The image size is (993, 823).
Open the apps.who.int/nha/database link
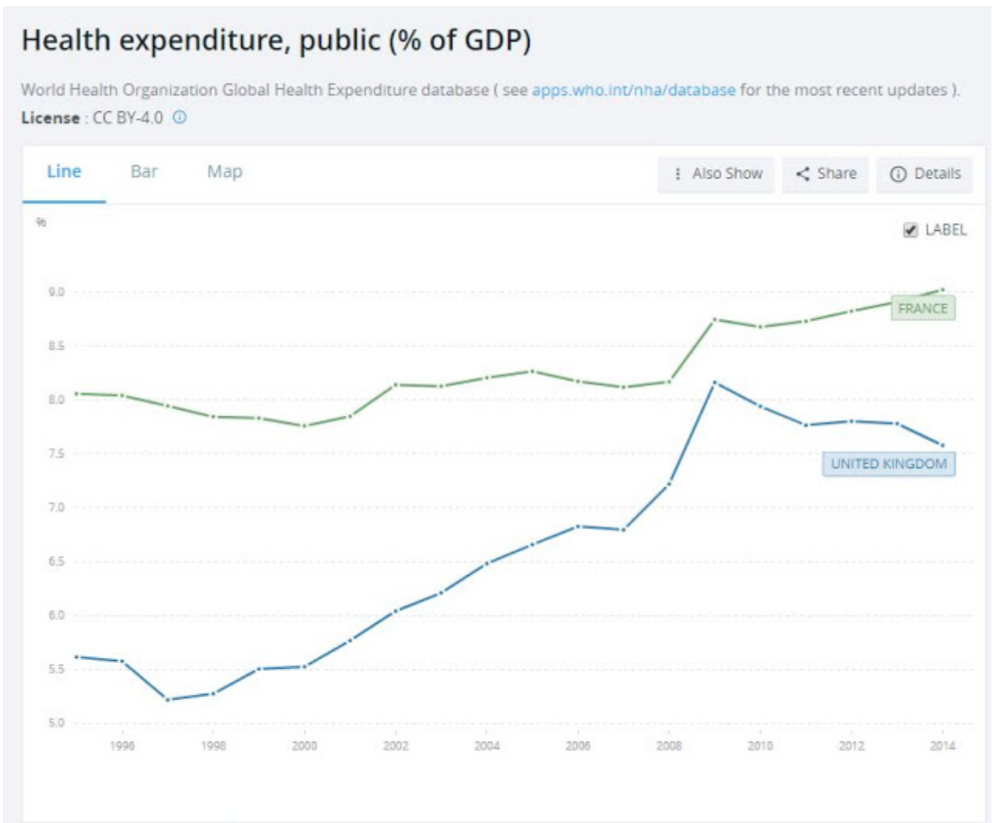point(633,90)
